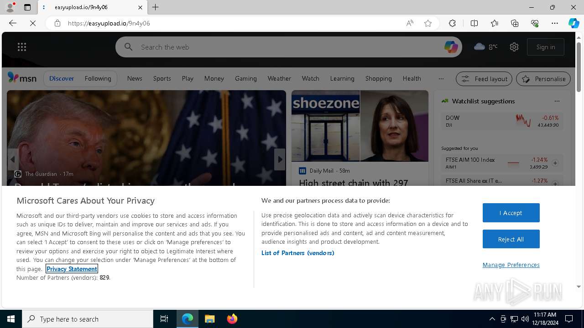Image resolution: width=584 pixels, height=328 pixels.
Task: Open the Edge profile icon
Action: (10, 7)
